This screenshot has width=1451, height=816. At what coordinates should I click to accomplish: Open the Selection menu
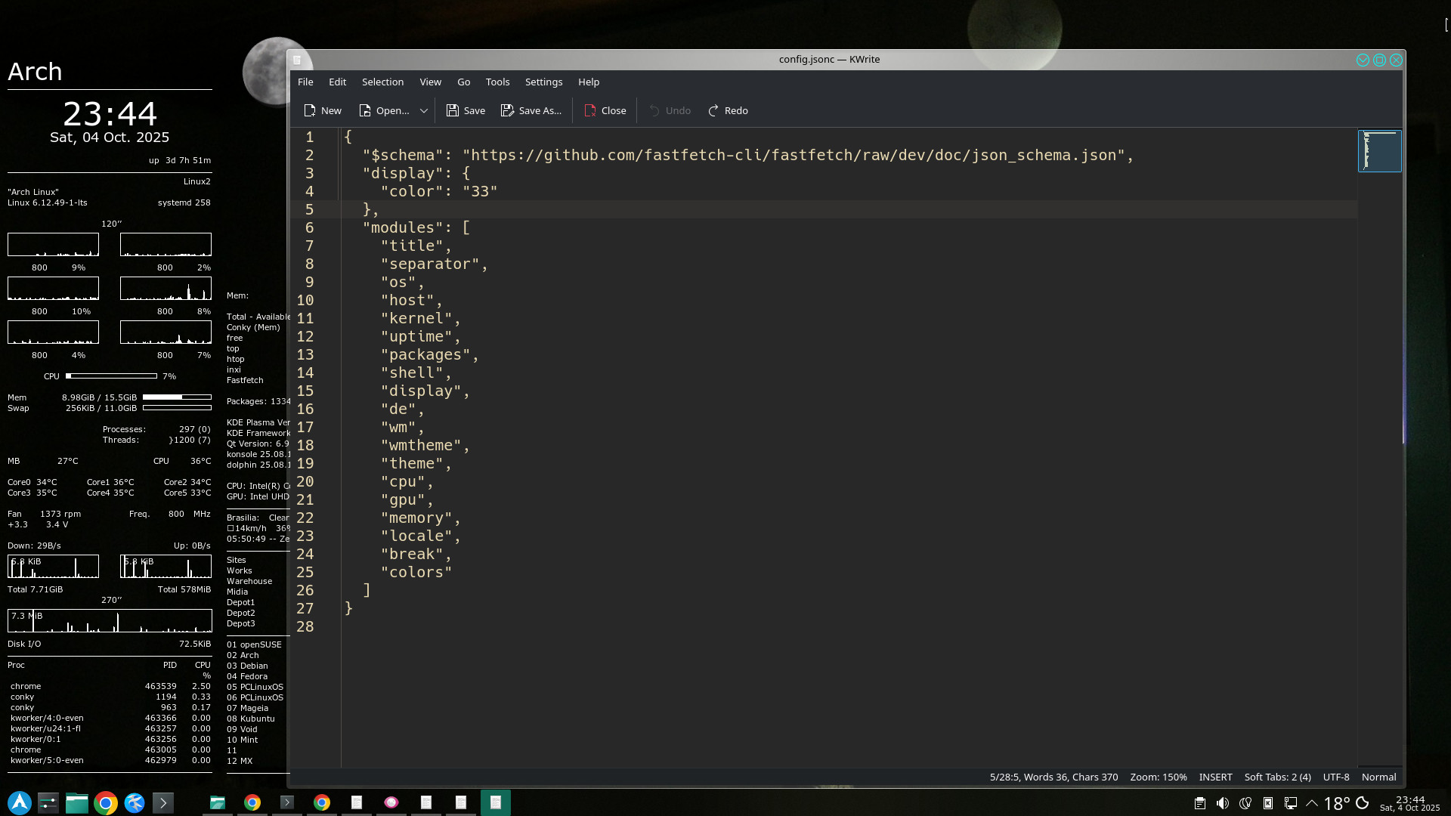382,82
